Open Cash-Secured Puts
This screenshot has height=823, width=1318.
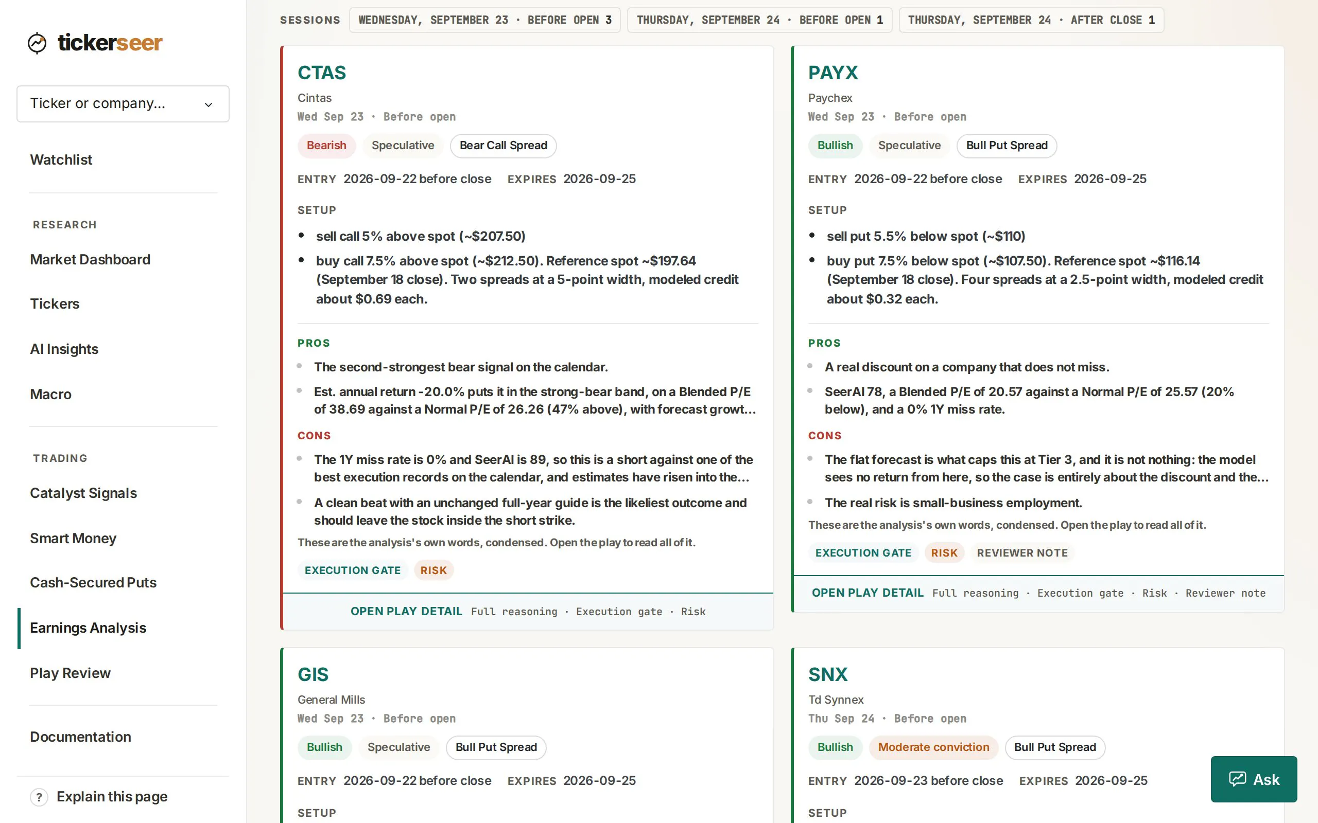click(x=93, y=582)
